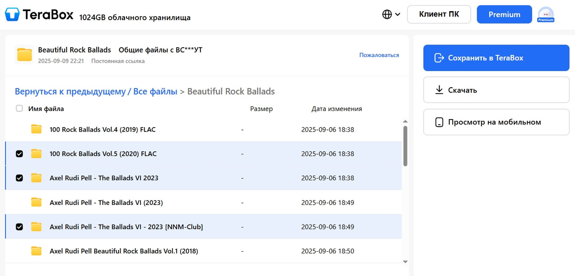The height and width of the screenshot is (276, 575).
Task: Click the Скачать download button
Action: coord(496,90)
